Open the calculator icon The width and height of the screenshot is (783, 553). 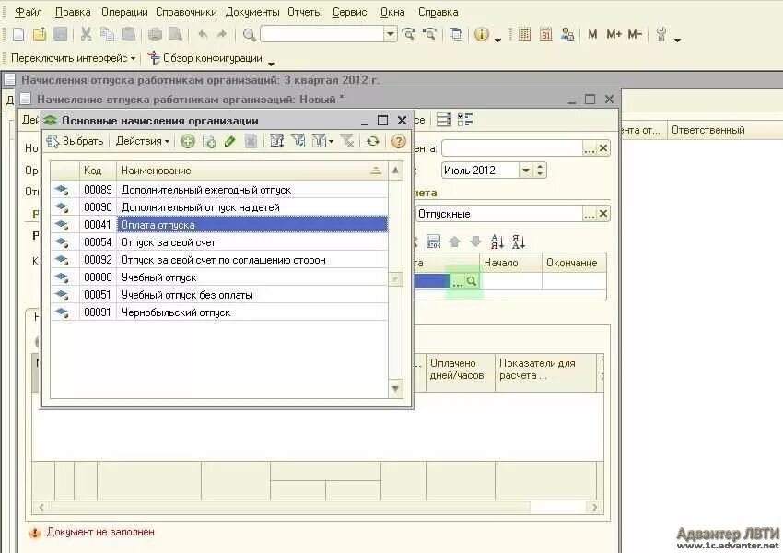(x=524, y=34)
